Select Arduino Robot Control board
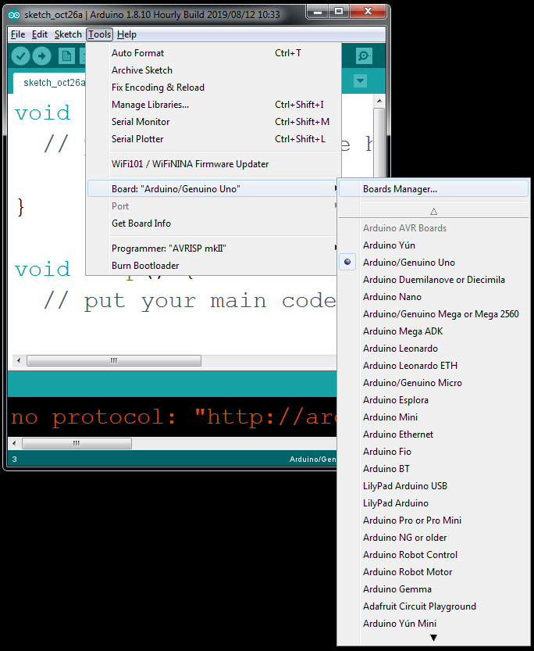Image resolution: width=534 pixels, height=651 pixels. pos(435,555)
